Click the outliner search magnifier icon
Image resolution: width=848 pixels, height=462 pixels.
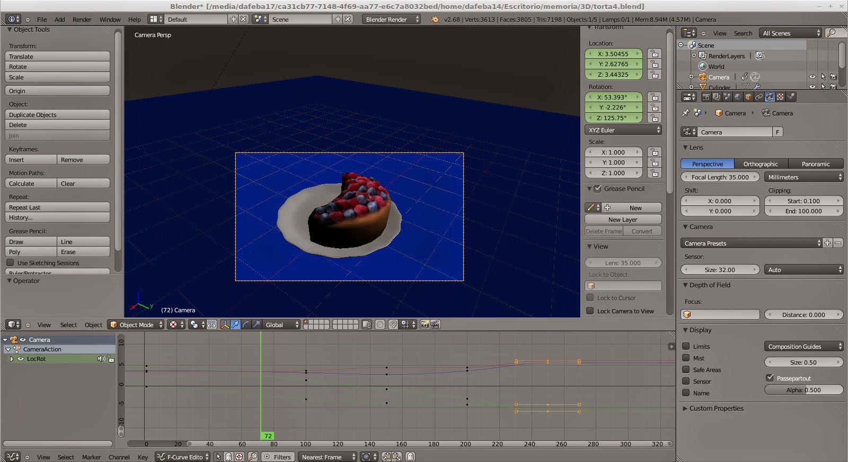[x=831, y=33]
